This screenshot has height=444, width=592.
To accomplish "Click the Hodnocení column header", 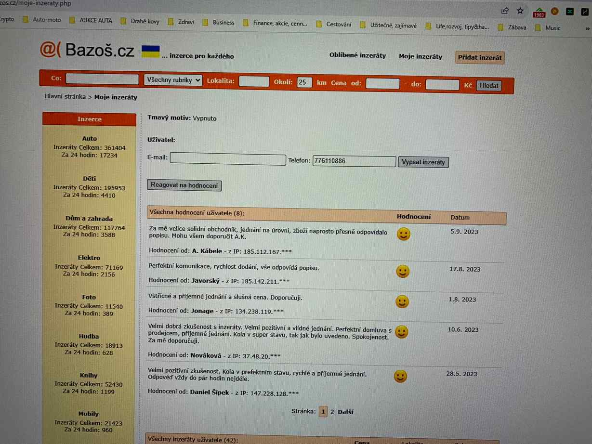I will [x=414, y=217].
